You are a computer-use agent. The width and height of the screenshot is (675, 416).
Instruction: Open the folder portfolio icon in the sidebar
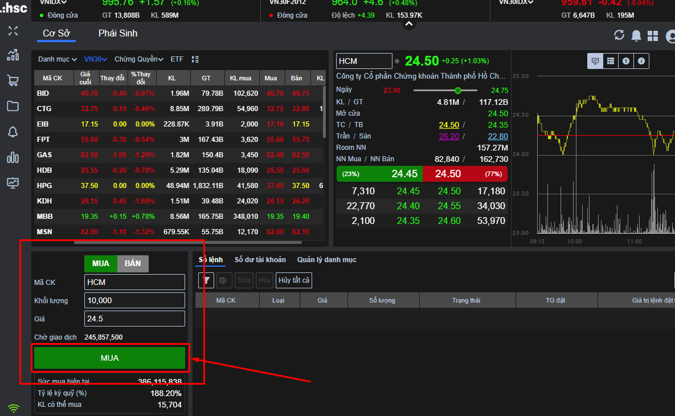(x=13, y=106)
